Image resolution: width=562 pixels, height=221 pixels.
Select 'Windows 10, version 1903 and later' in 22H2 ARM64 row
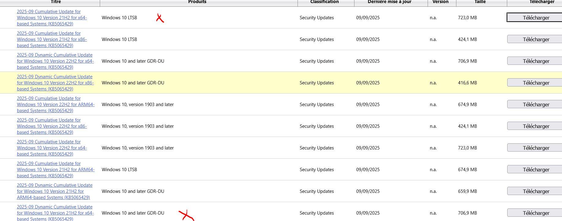tap(138, 105)
